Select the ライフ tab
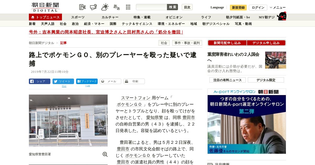Screen dimensions: 315x165 (206, 17)
